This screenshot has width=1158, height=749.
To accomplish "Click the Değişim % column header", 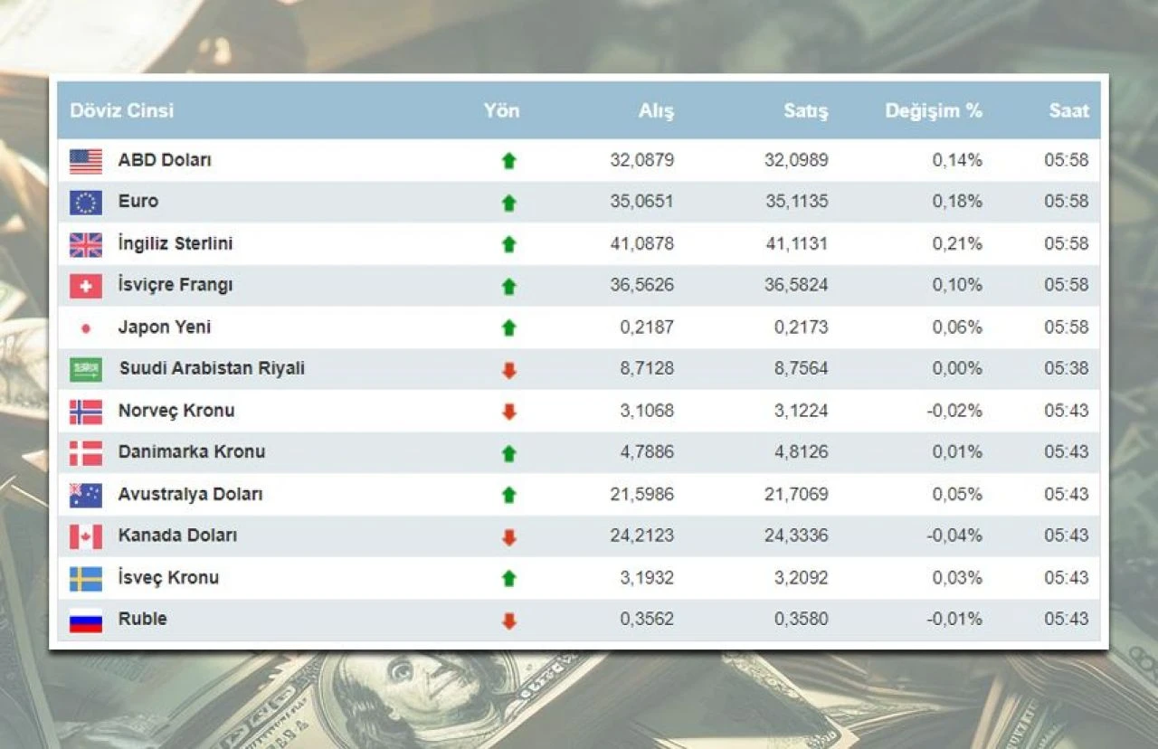I will tap(933, 111).
